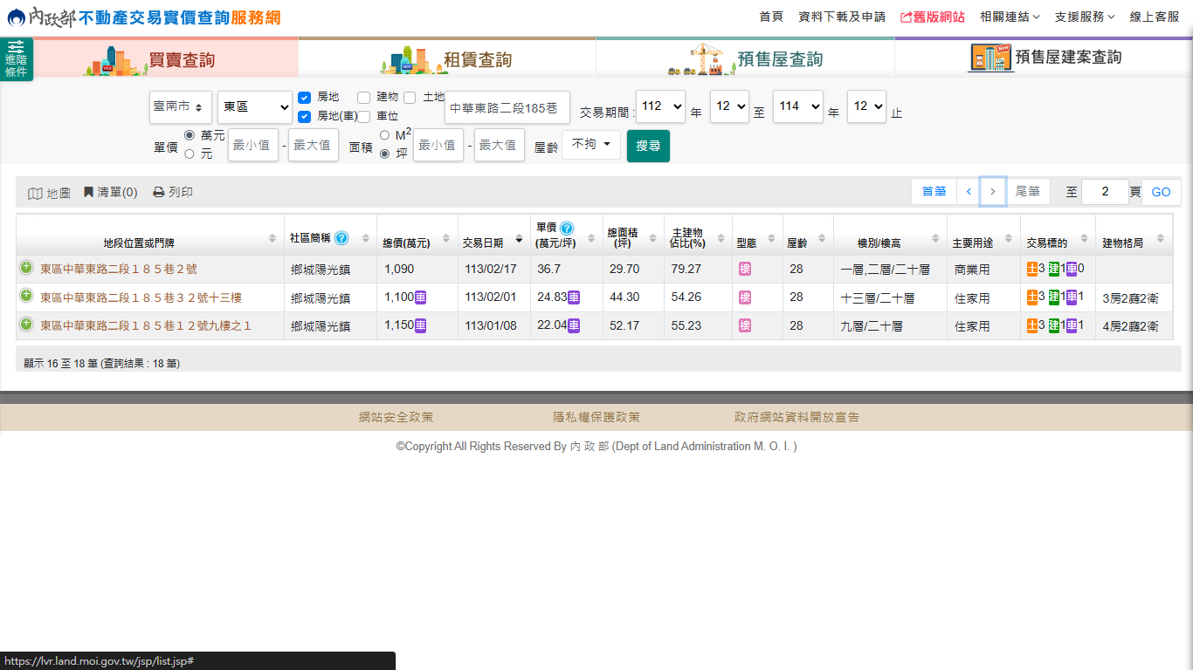Open the 屋齡 不拘 dropdown
The height and width of the screenshot is (670, 1193).
(x=590, y=145)
